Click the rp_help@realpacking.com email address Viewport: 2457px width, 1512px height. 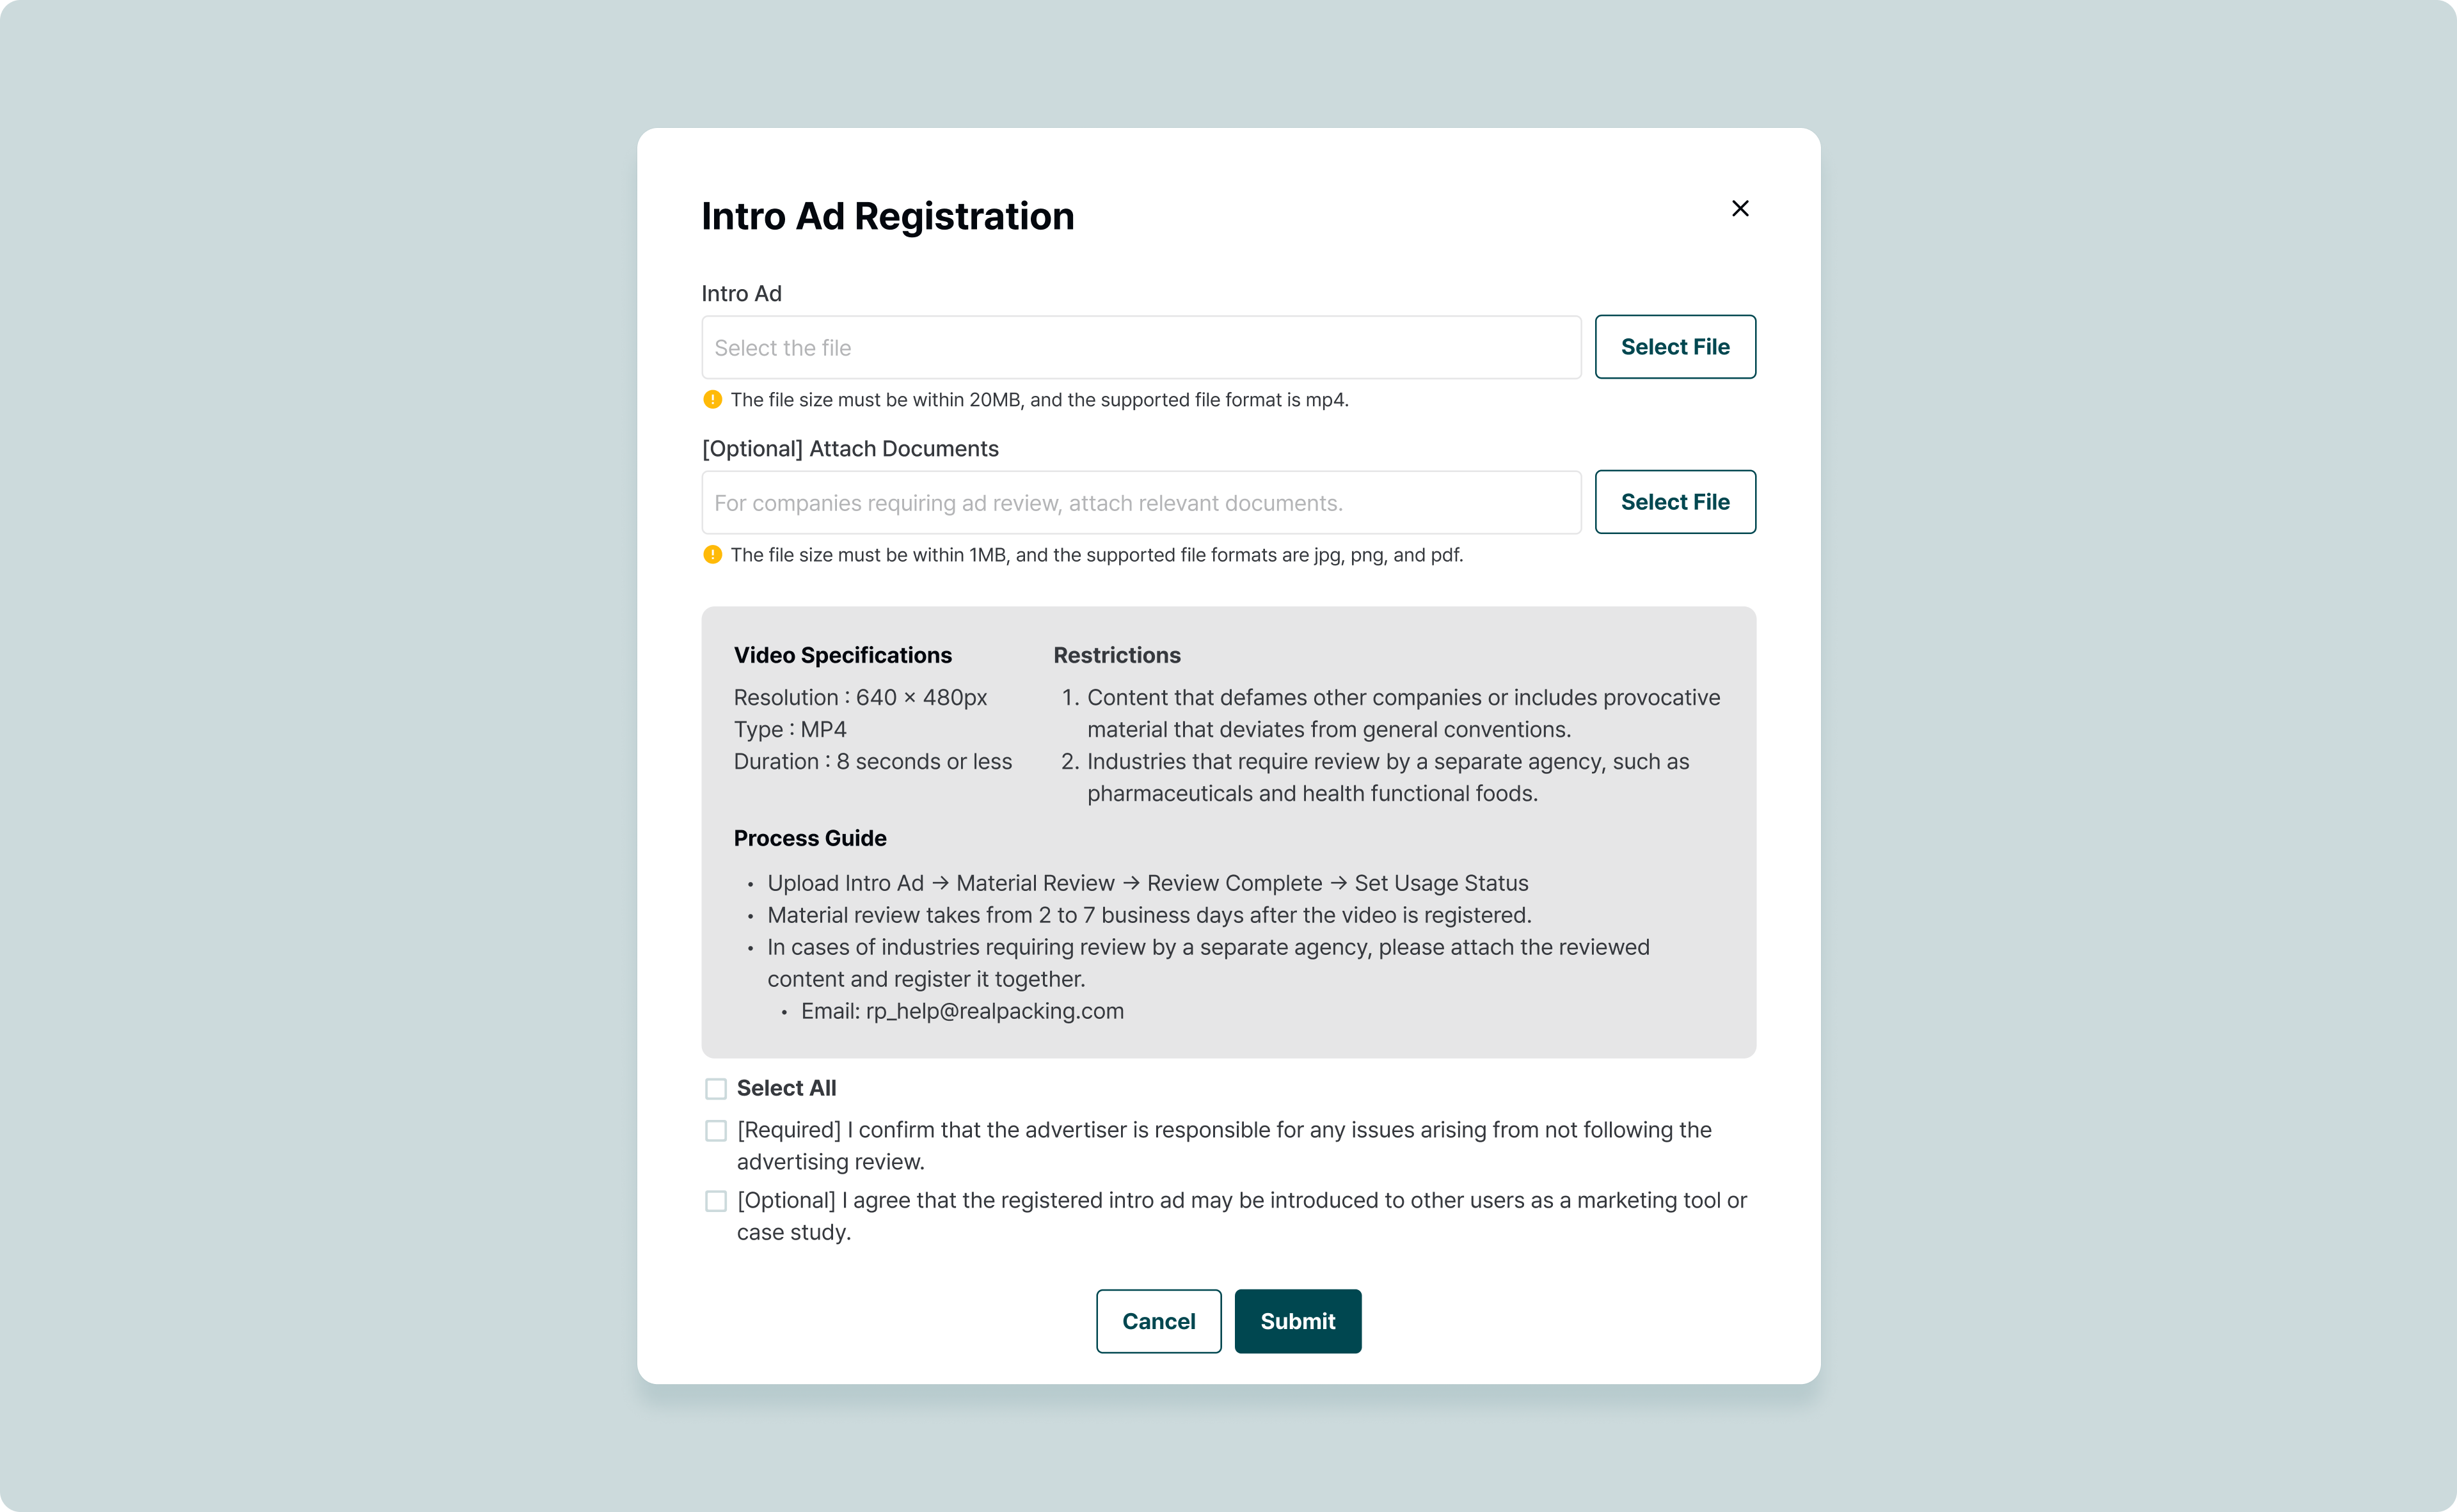tap(994, 1011)
